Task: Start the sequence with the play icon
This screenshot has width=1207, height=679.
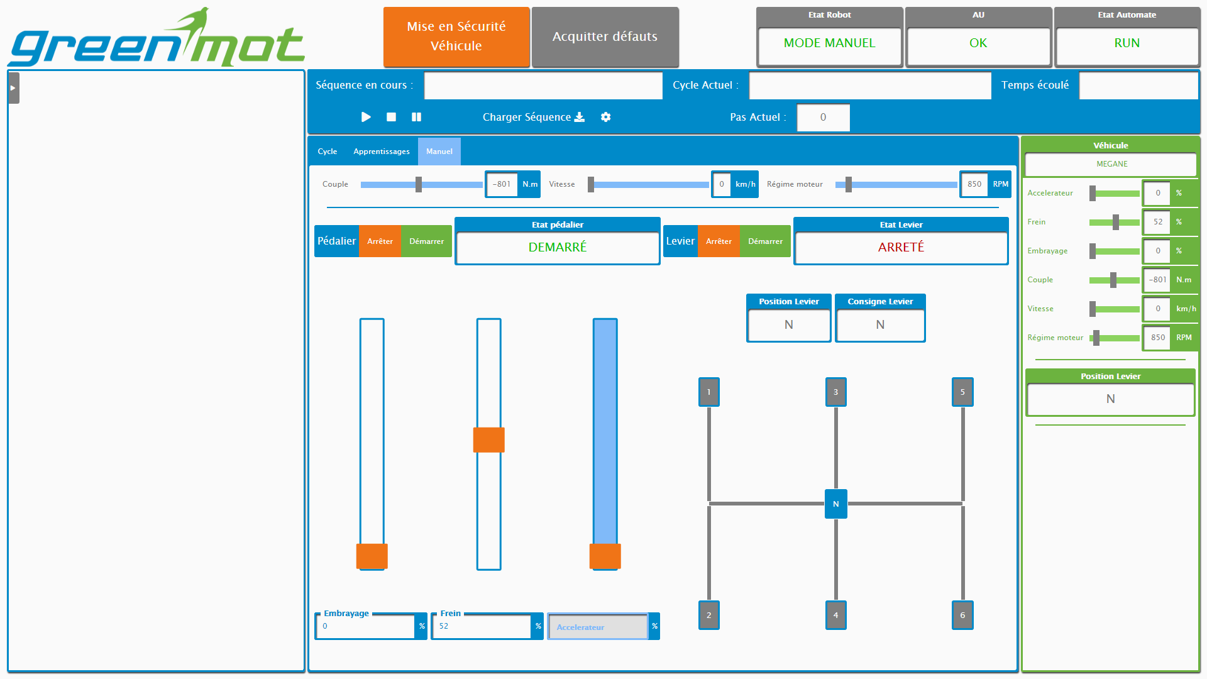Action: (x=366, y=117)
